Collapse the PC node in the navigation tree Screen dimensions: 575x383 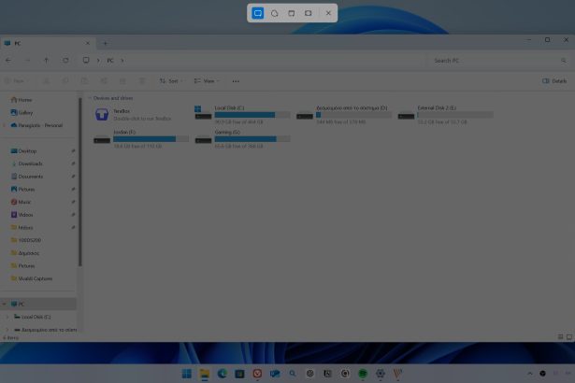(x=5, y=304)
